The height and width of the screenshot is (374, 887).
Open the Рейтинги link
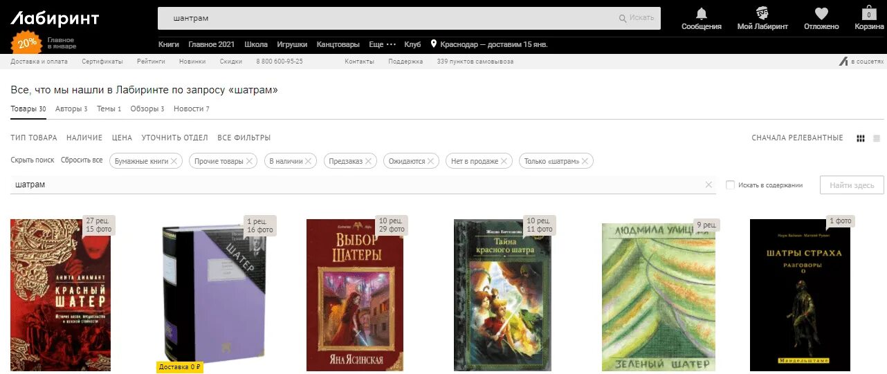click(151, 62)
